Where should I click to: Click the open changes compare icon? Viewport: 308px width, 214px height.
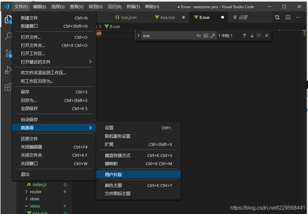pos(277,17)
